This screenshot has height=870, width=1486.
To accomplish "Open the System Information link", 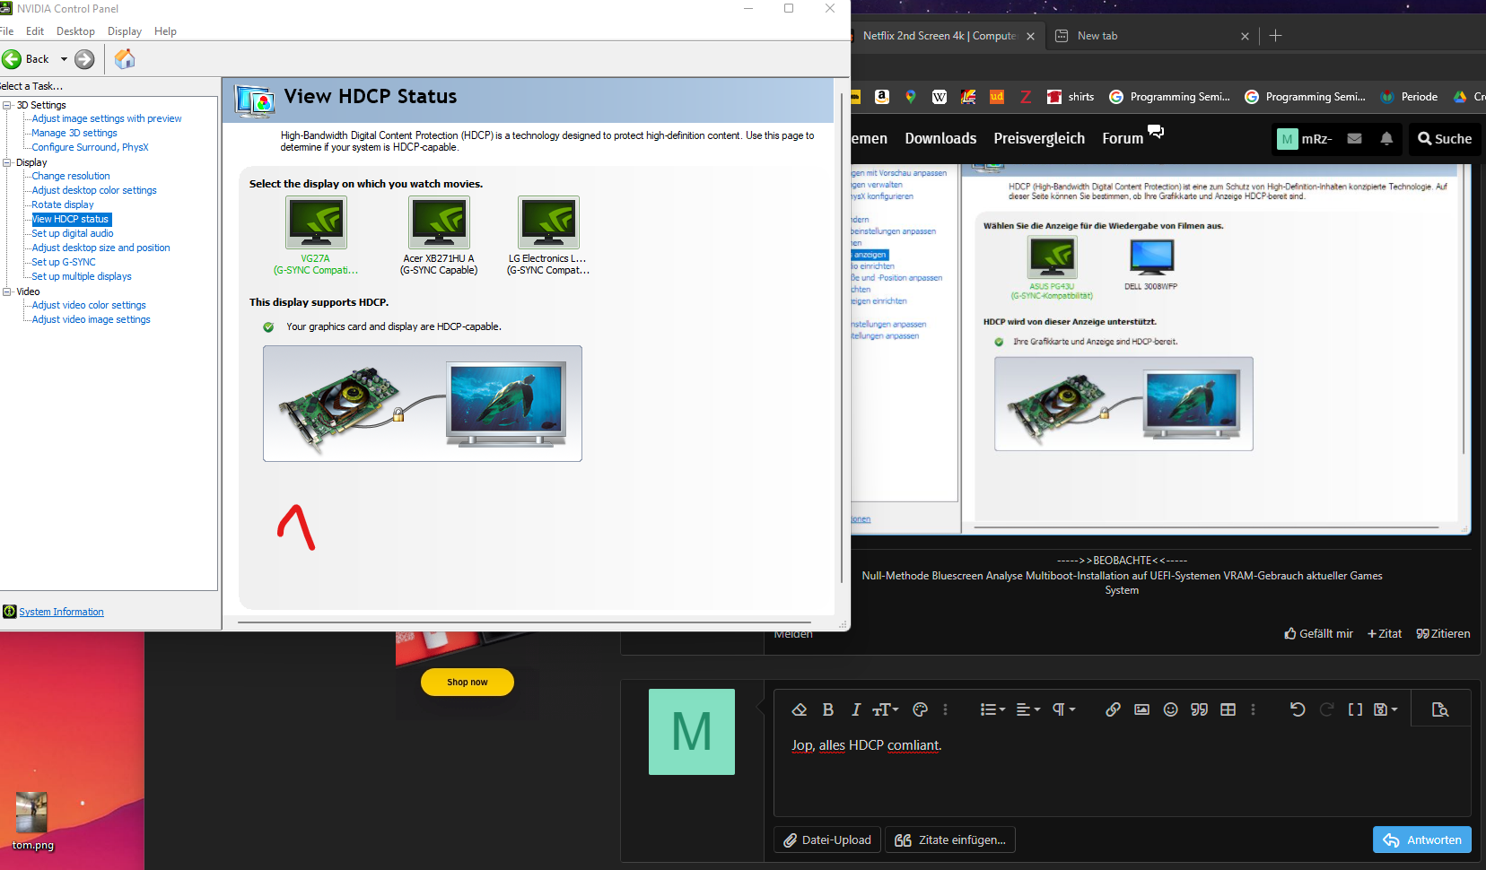I will pos(61,612).
